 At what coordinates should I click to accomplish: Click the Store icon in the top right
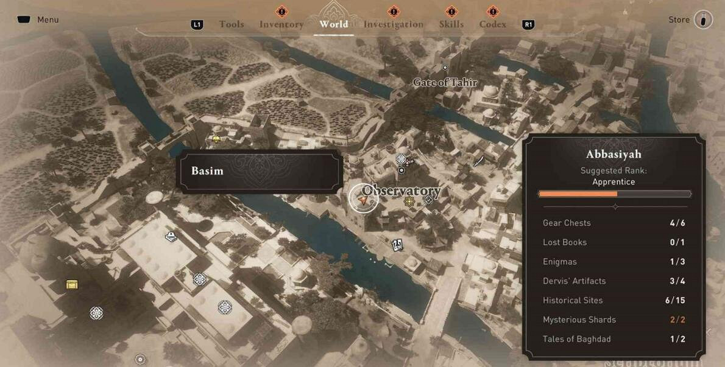(x=703, y=20)
